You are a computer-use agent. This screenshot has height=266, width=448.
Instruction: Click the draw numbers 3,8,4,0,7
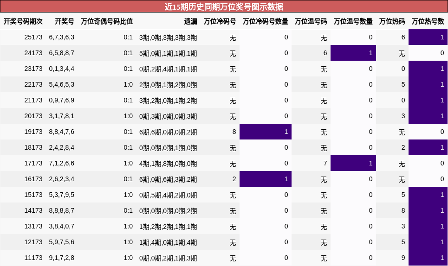[61, 226]
